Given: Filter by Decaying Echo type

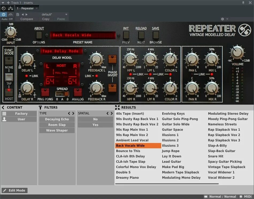Looking at the screenshot, I should tap(57, 119).
